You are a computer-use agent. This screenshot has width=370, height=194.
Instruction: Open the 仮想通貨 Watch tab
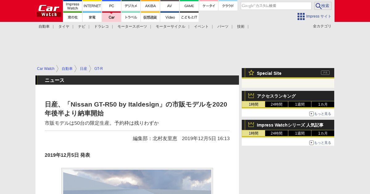tap(150, 17)
